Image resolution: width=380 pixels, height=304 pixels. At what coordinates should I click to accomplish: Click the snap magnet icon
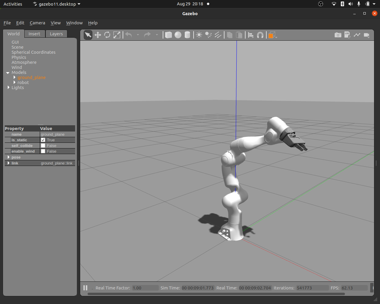(260, 35)
